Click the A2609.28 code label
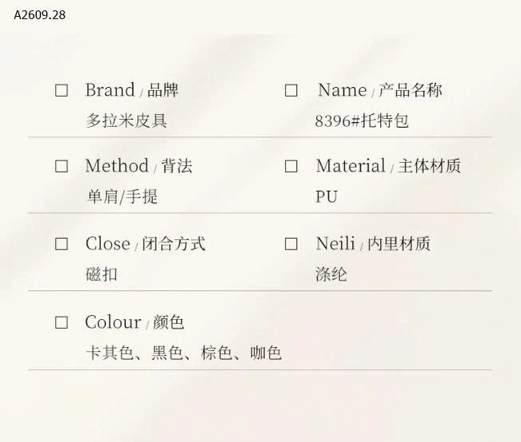The width and height of the screenshot is (521, 442). point(40,15)
